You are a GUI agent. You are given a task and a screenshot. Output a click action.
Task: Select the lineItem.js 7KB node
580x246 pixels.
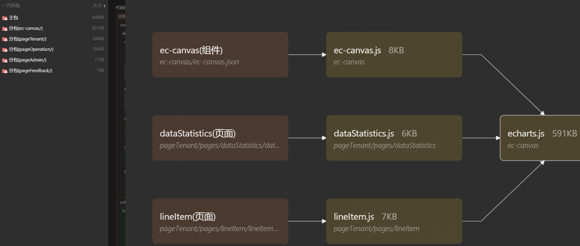[x=394, y=221]
